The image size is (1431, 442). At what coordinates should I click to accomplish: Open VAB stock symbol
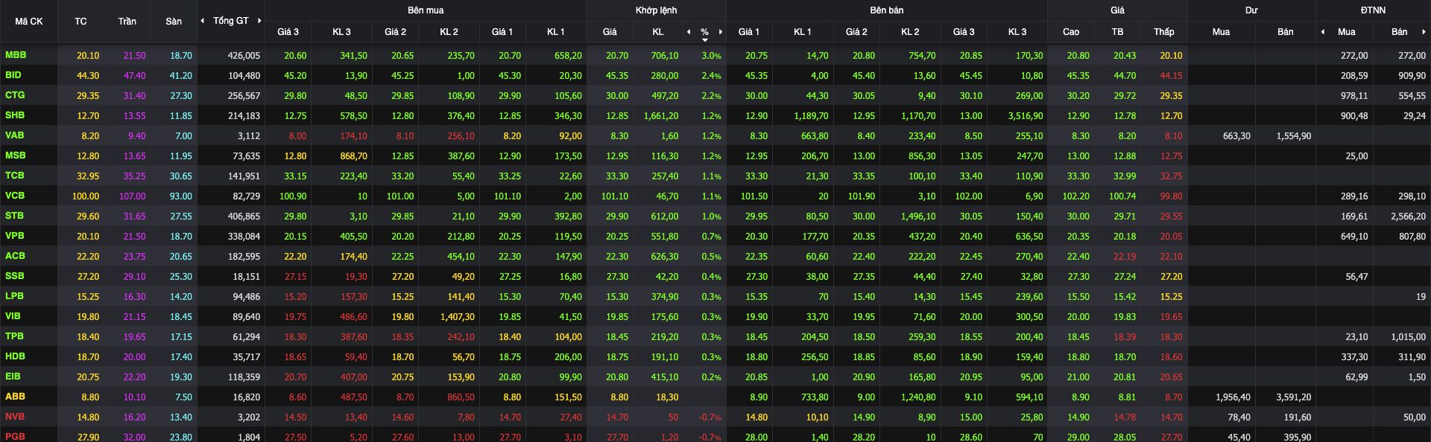(15, 135)
